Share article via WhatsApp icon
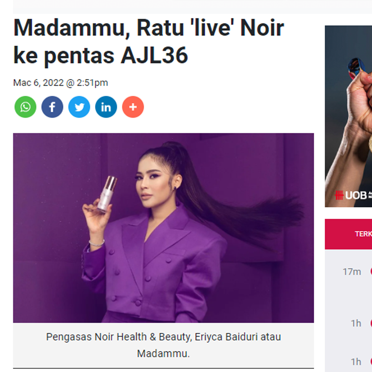 (x=25, y=107)
